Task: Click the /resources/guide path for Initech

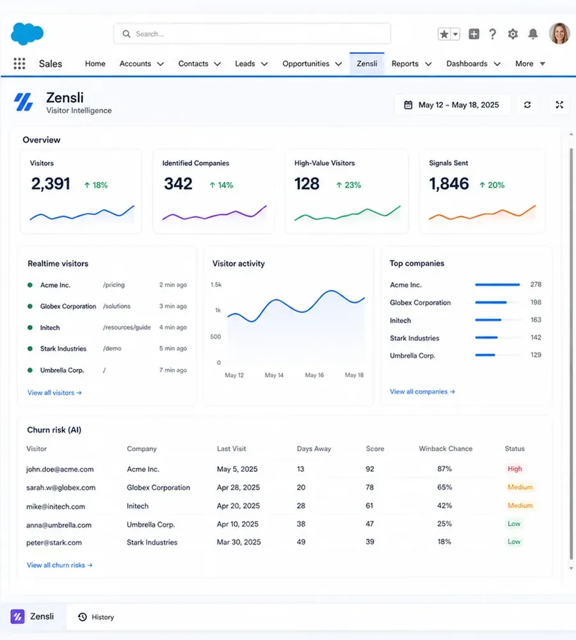Action: tap(127, 327)
